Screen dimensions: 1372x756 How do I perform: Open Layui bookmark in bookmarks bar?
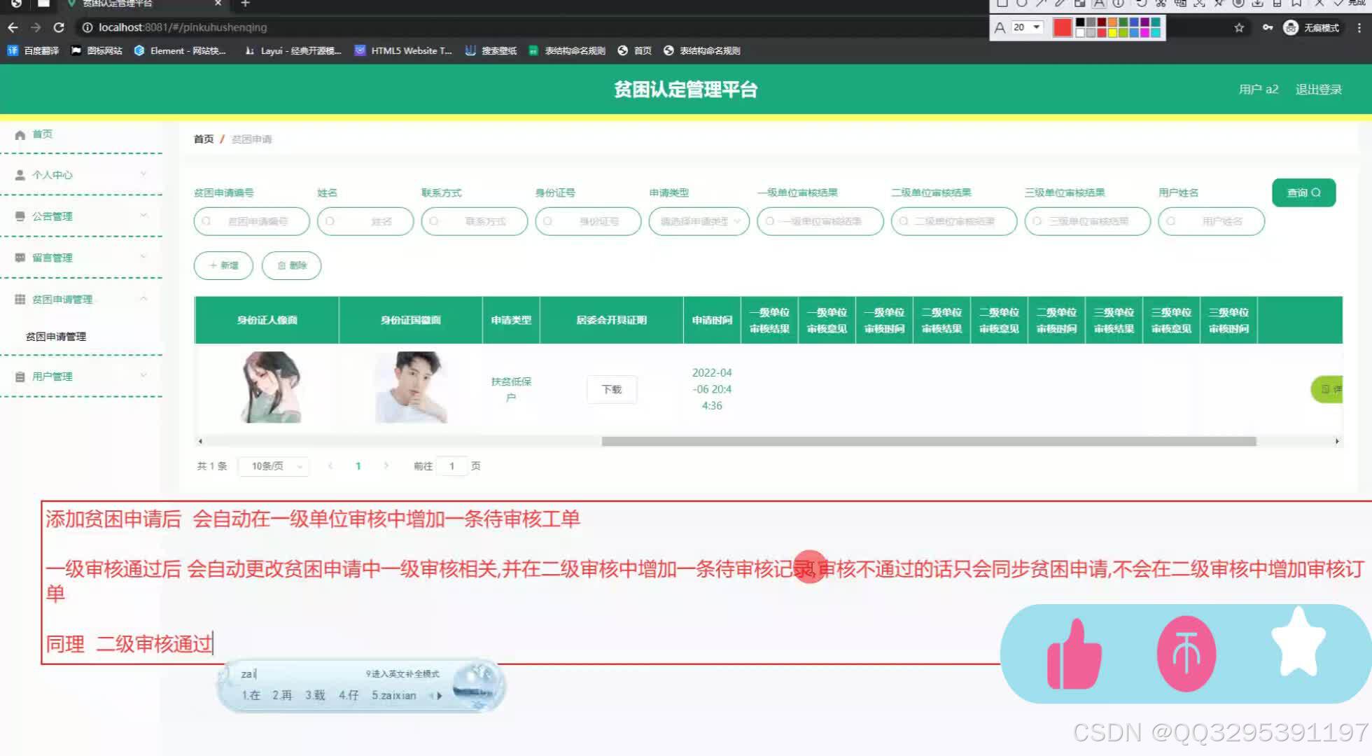pyautogui.click(x=293, y=50)
